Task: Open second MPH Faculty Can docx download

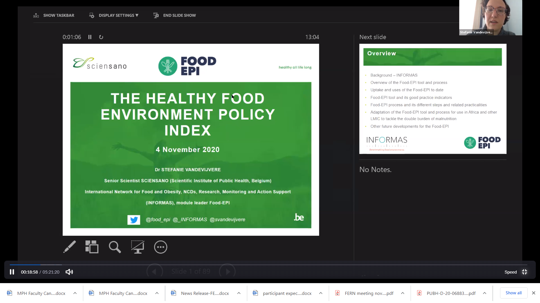Action: [123, 293]
